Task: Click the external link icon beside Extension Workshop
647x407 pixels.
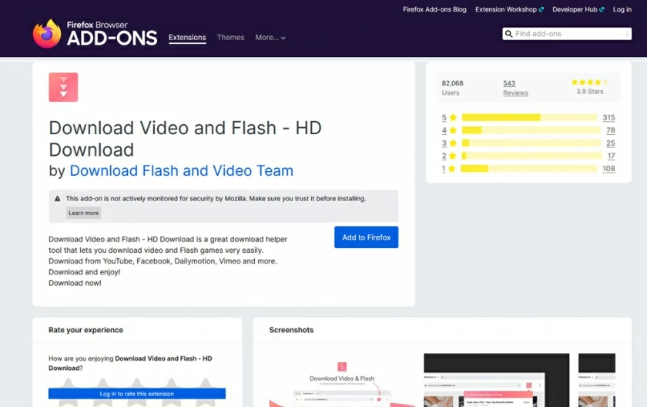Action: (x=541, y=9)
